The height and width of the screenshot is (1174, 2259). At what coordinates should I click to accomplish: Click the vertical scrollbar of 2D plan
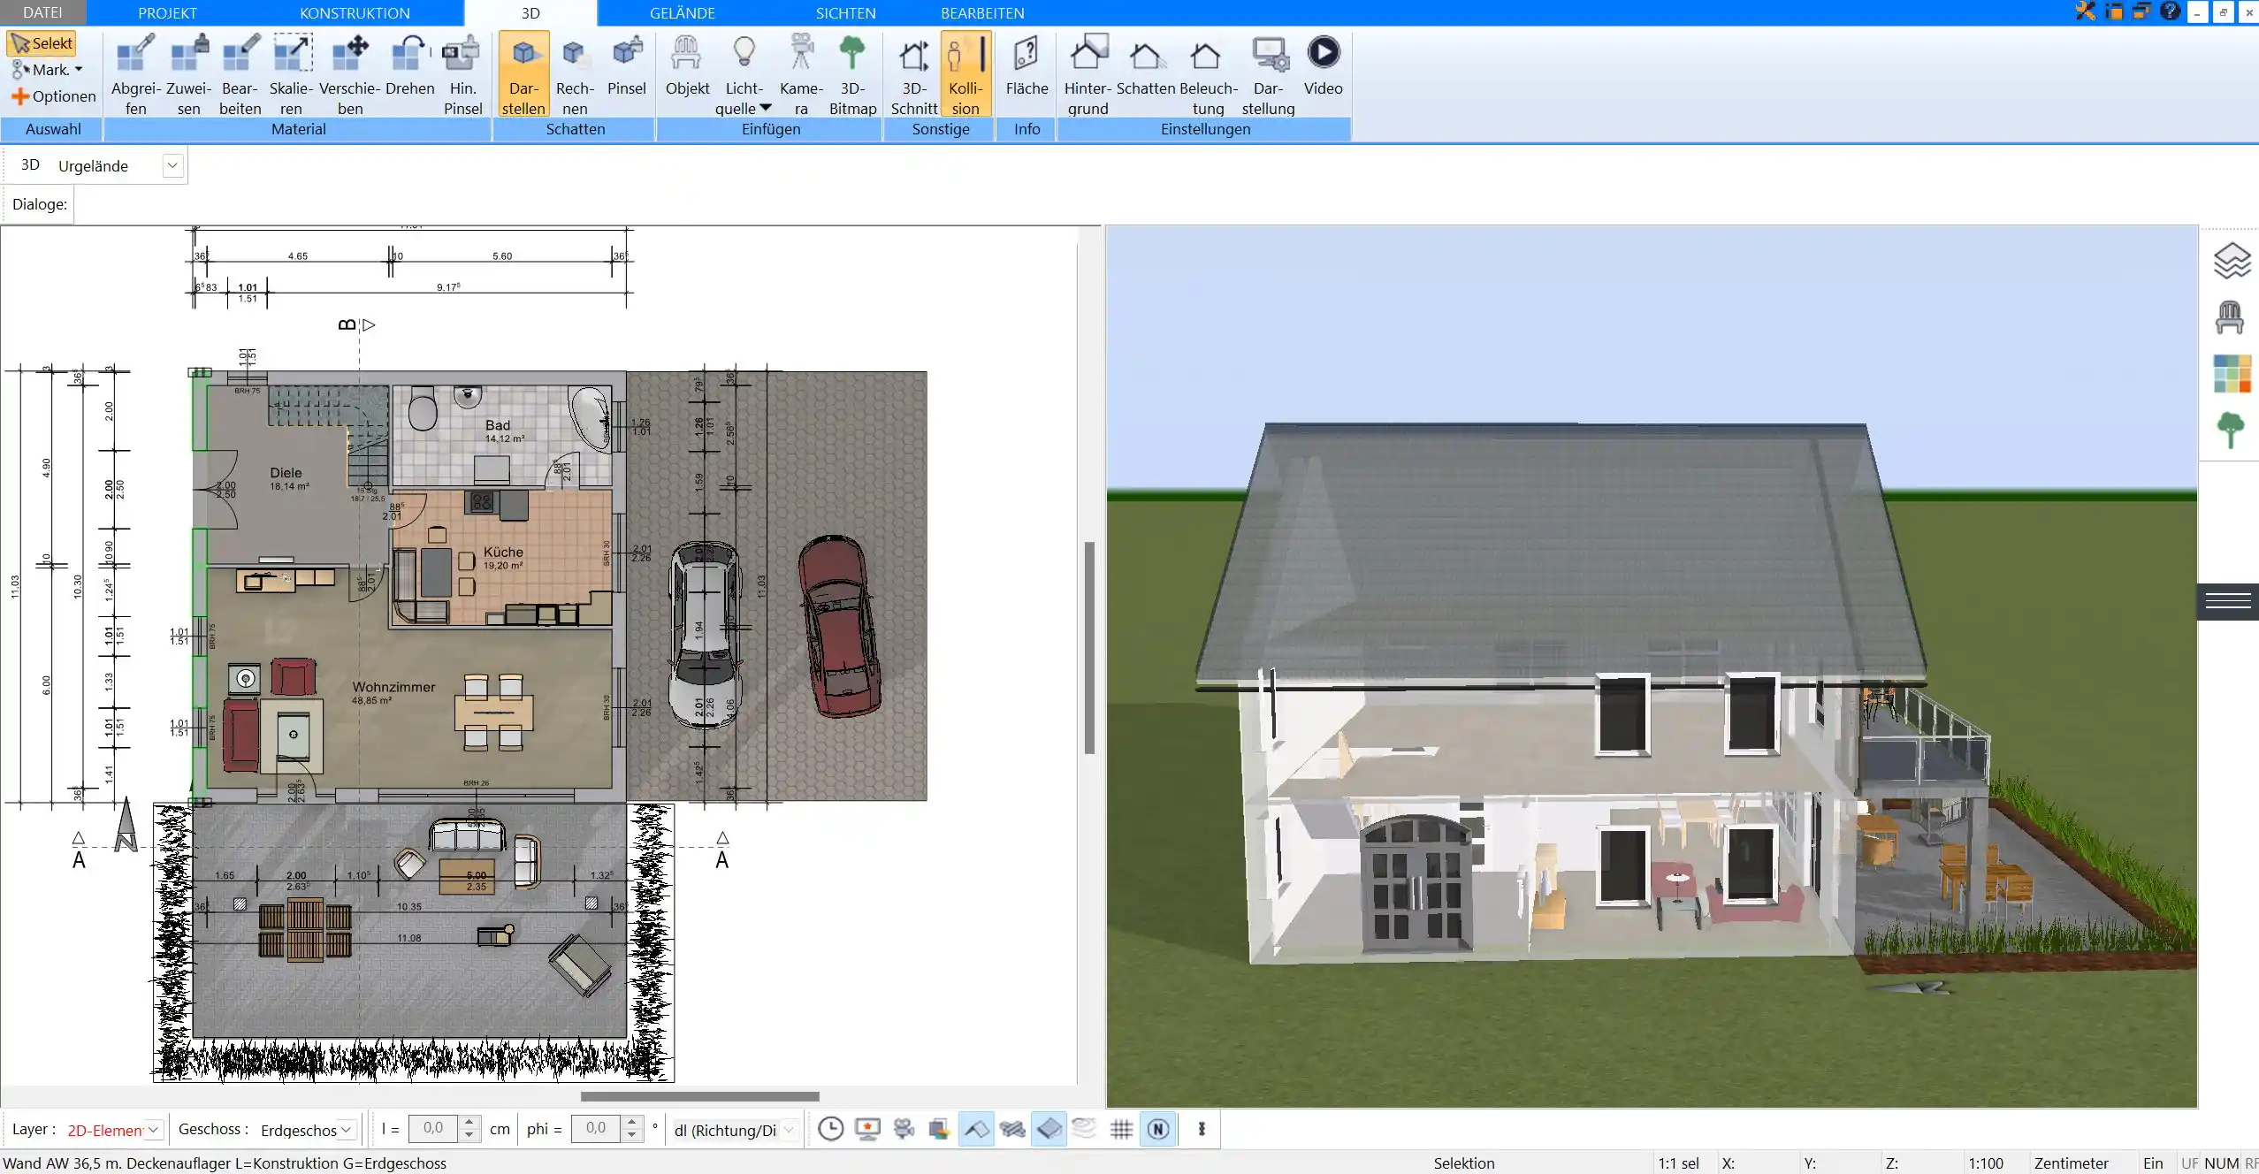click(x=1089, y=647)
